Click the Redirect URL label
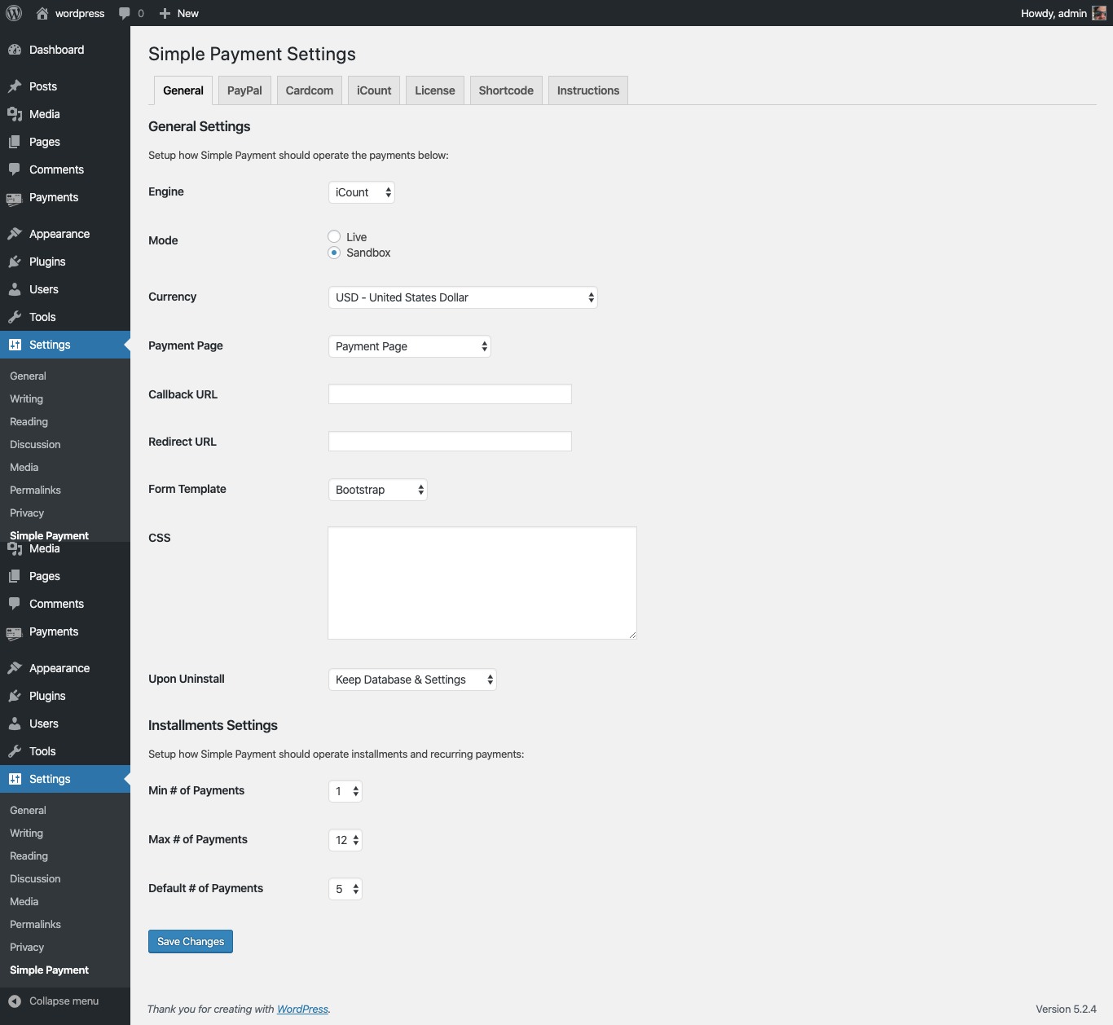The width and height of the screenshot is (1113, 1025). pyautogui.click(x=183, y=442)
